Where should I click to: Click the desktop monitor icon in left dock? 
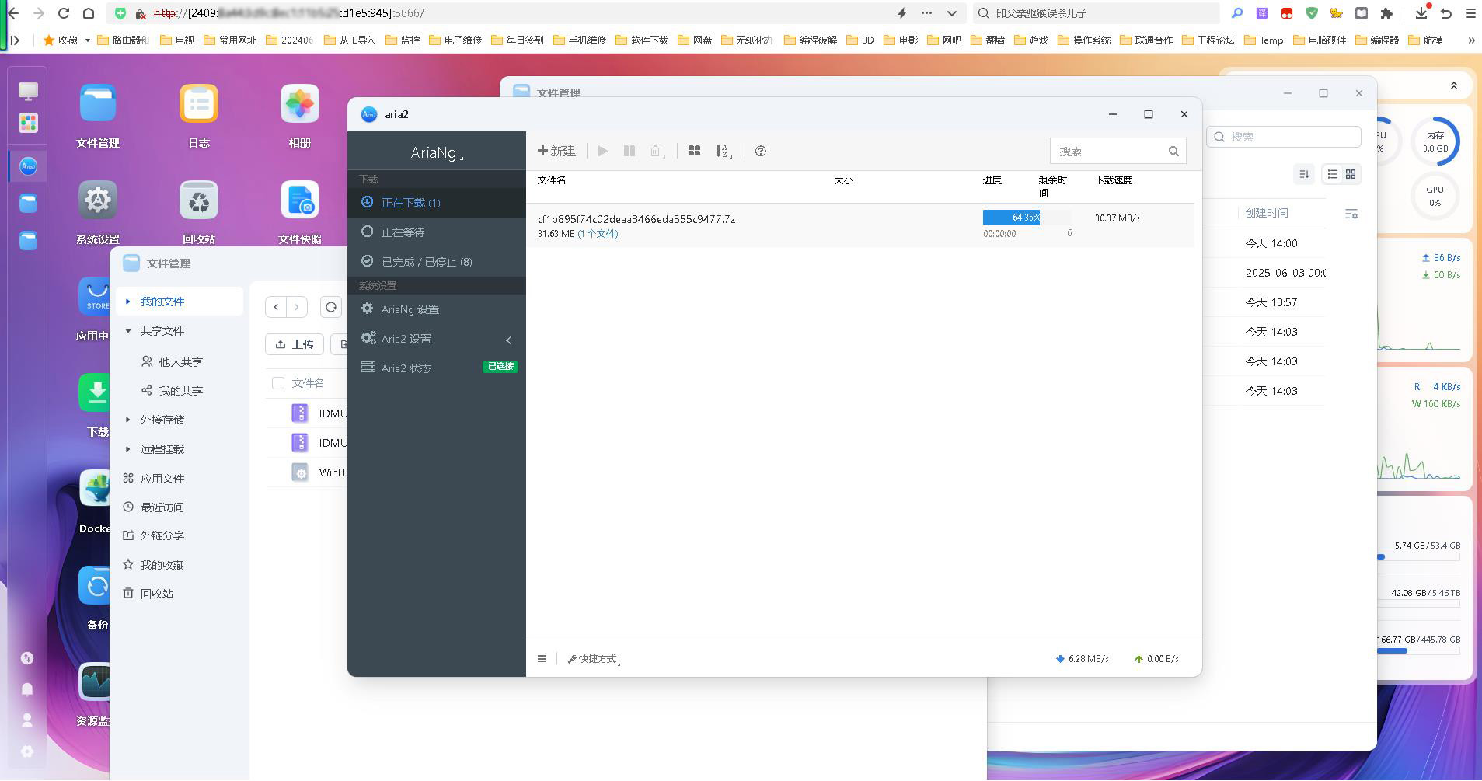coord(28,91)
